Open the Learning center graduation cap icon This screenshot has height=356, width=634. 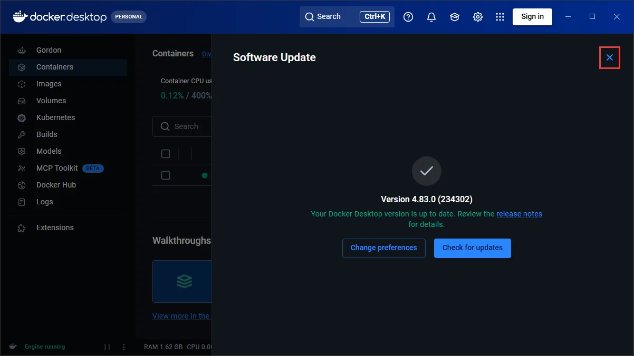pos(455,17)
